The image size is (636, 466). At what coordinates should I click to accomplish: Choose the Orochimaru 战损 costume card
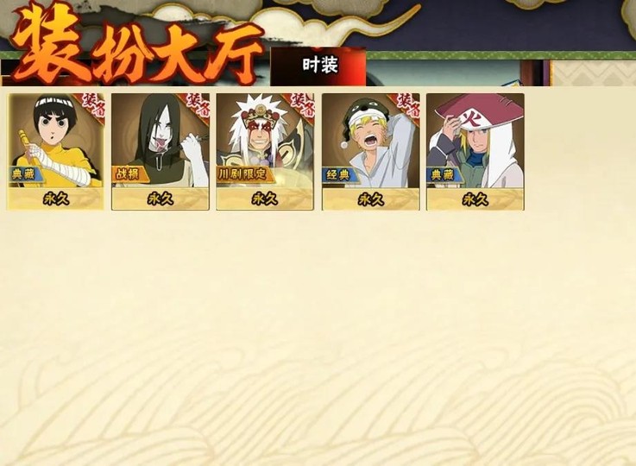click(x=161, y=152)
